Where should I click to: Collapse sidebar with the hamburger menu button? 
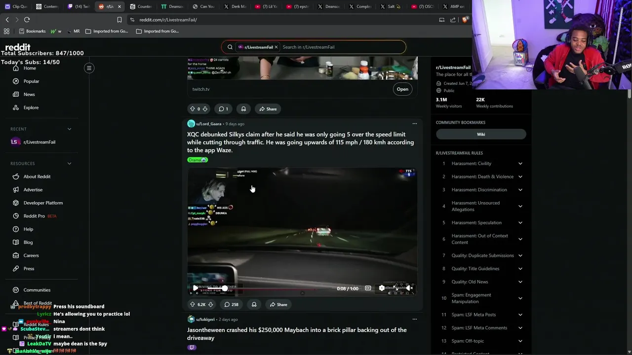click(x=89, y=68)
